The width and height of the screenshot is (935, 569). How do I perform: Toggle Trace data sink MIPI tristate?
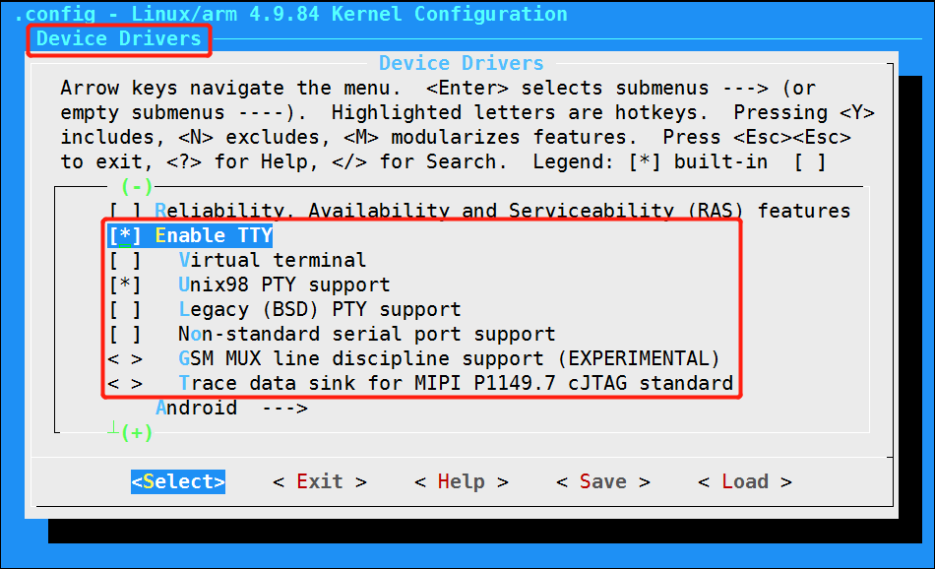point(125,384)
